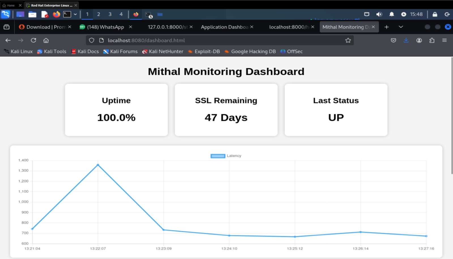Viewport: 453px width, 259px height.
Task: Click the shield tracking protection icon
Action: pos(91,40)
